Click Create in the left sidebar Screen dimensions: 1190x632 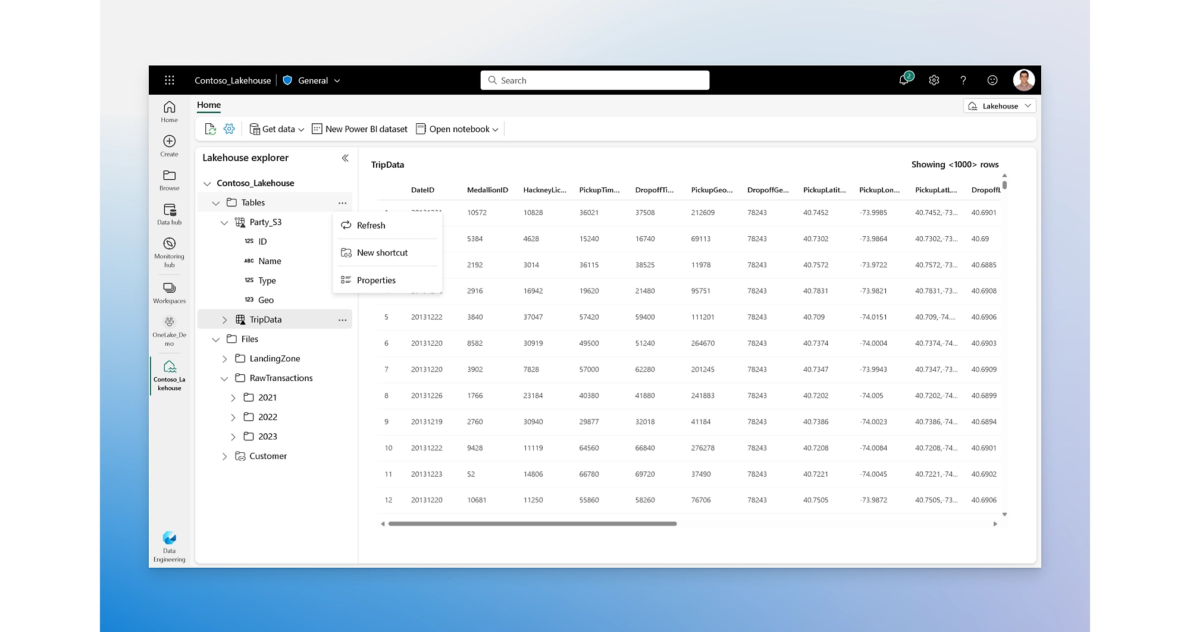pyautogui.click(x=170, y=146)
